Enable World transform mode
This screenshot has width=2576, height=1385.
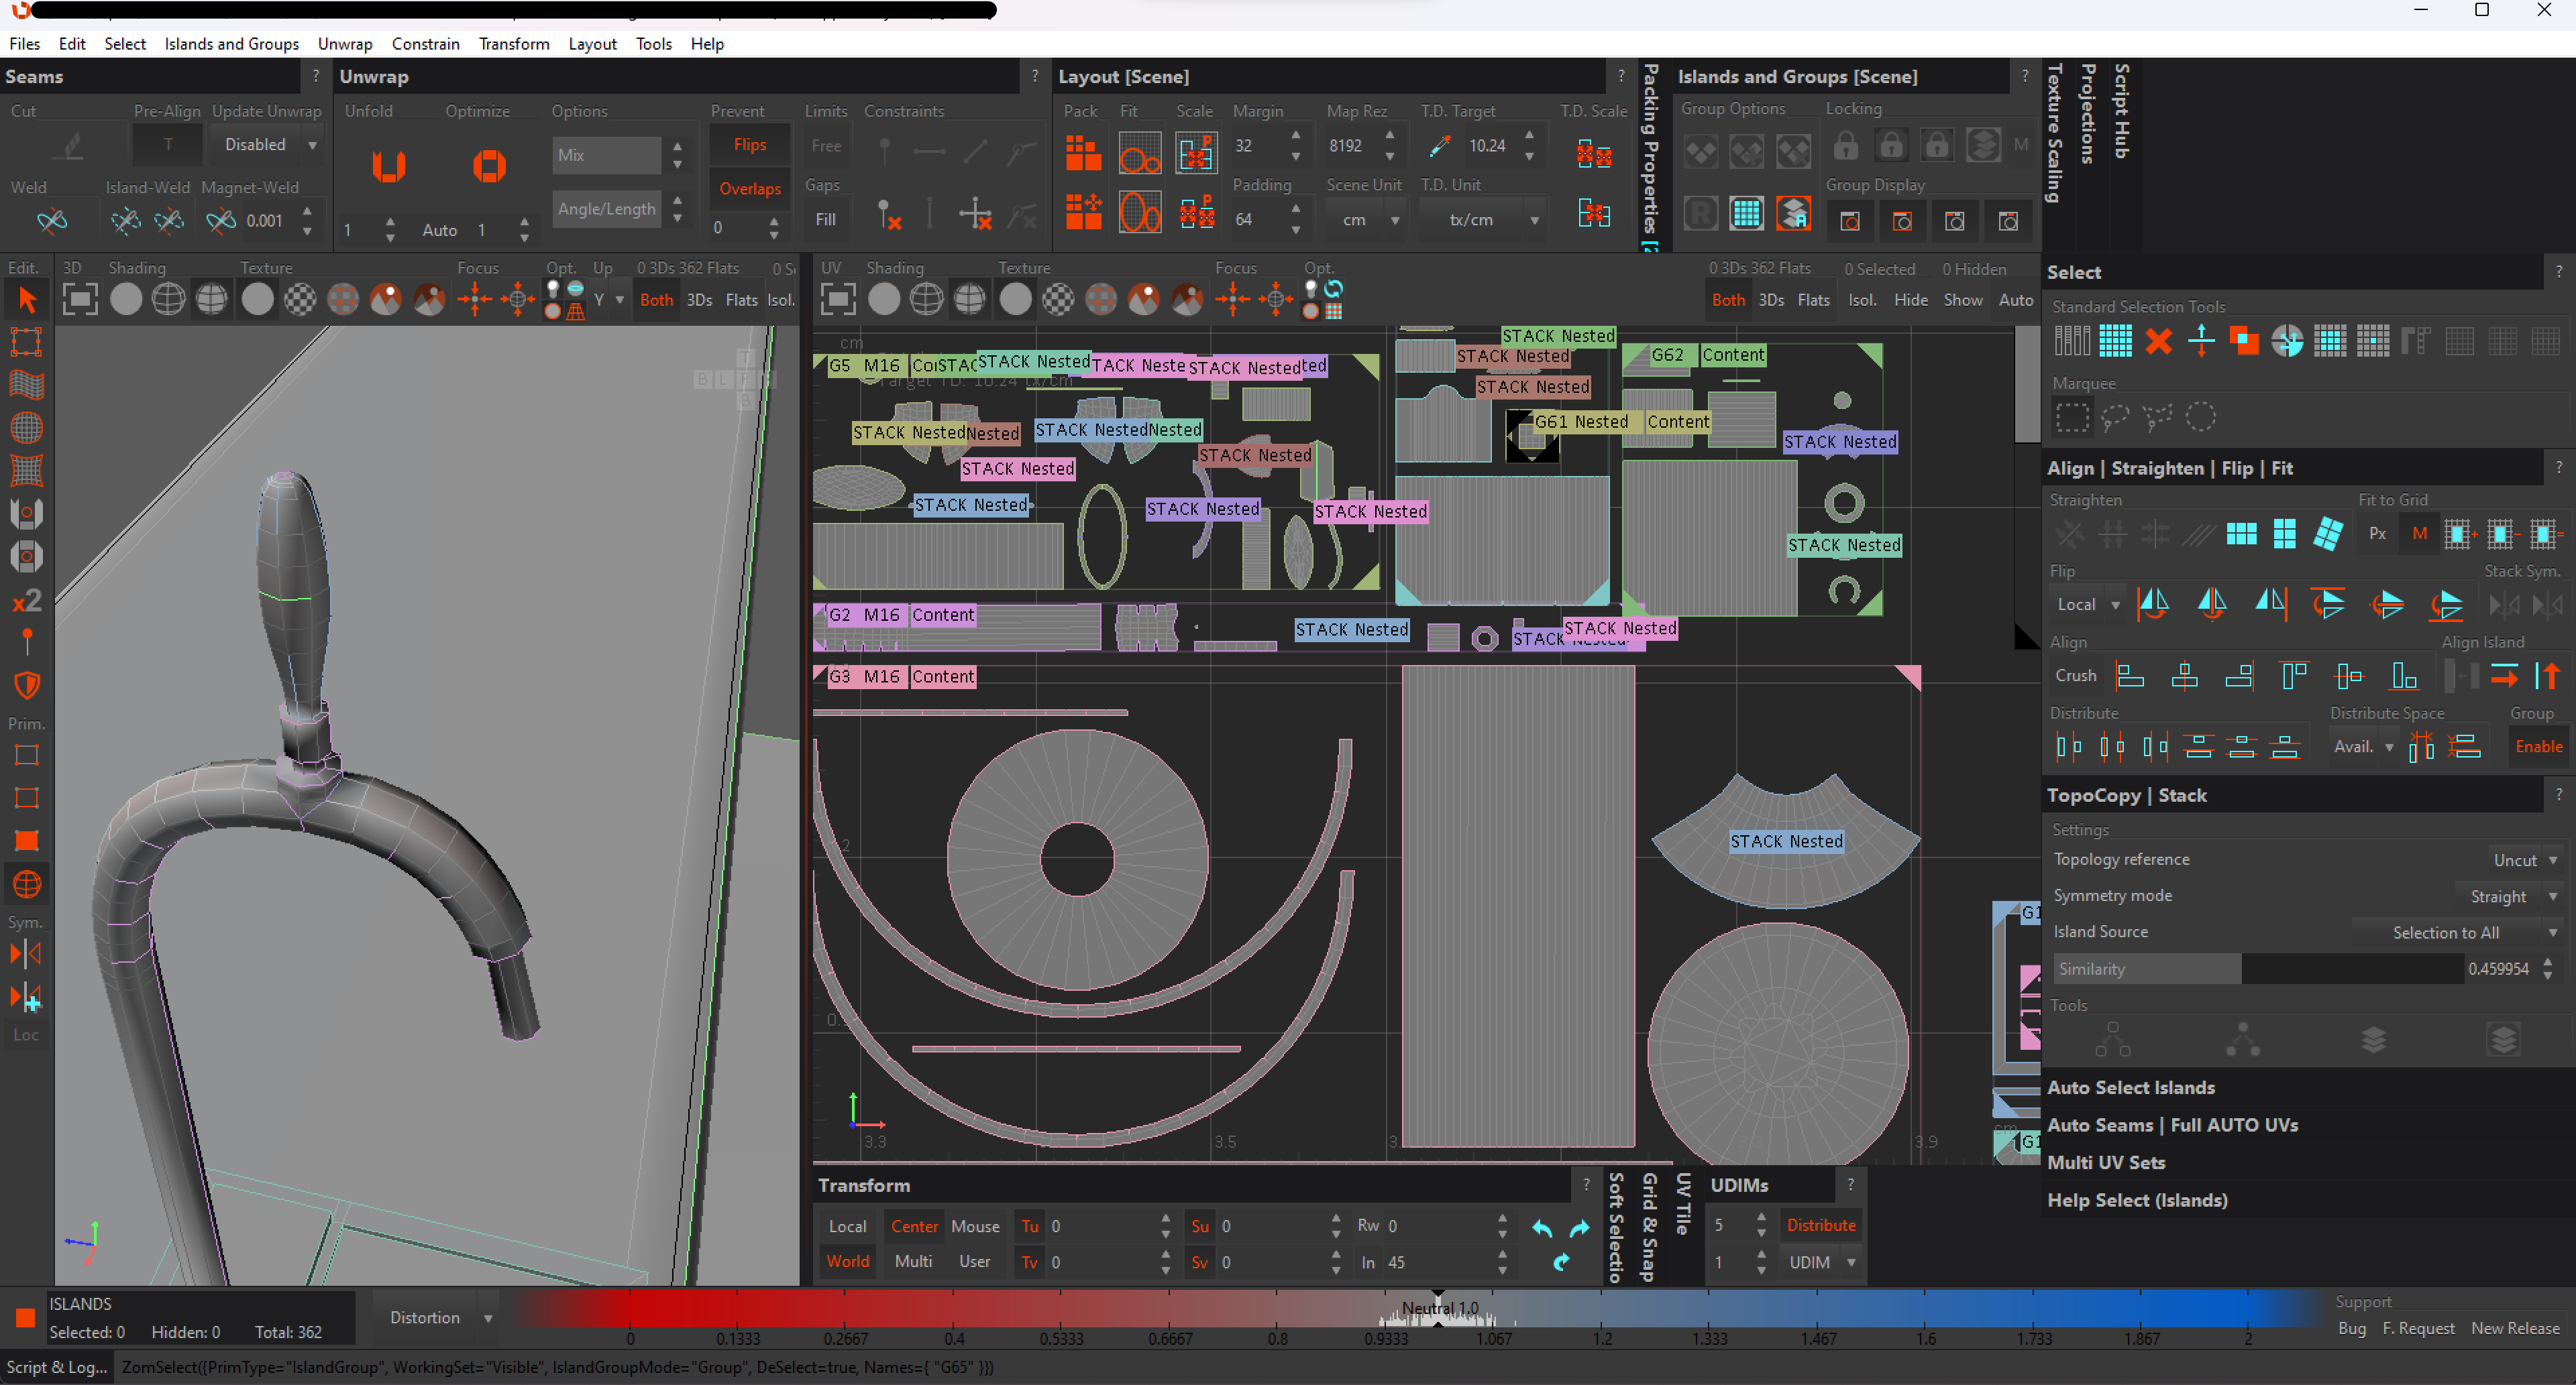tap(847, 1261)
